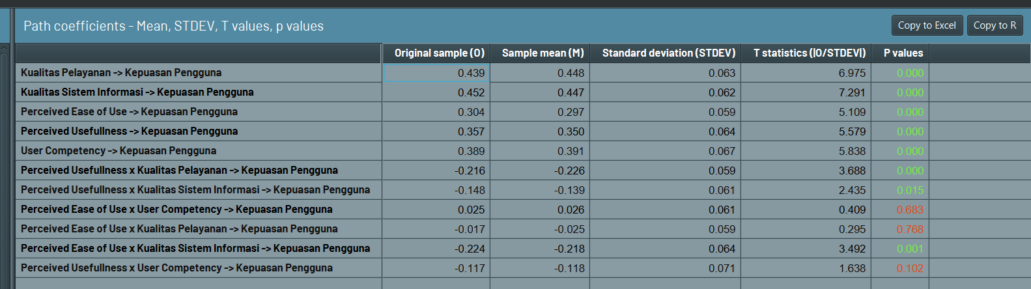
Task: Click the left vertical scrollbar strip
Action: pyautogui.click(x=5, y=163)
